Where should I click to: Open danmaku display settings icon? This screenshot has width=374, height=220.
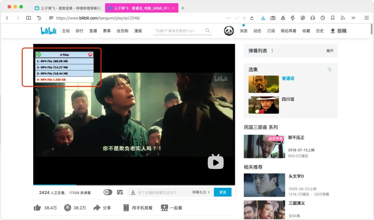120,192
